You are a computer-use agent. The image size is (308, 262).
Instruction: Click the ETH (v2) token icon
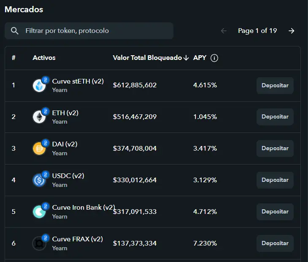(x=40, y=117)
